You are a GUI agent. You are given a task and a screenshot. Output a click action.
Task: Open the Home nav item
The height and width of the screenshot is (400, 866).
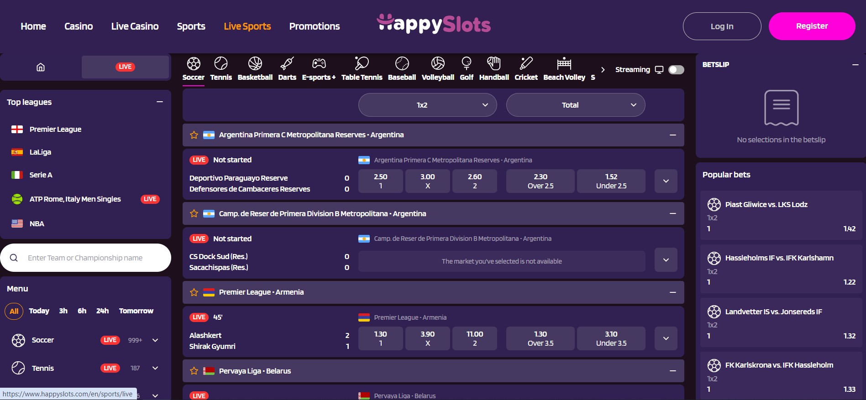pyautogui.click(x=33, y=26)
